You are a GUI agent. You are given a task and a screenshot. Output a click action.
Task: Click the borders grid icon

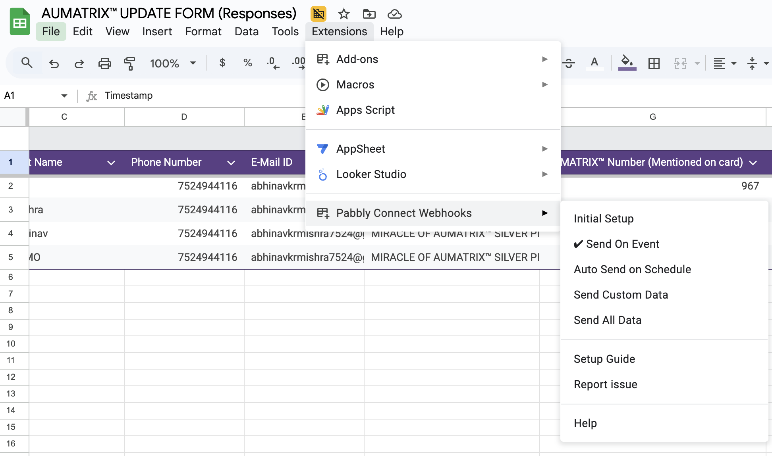click(654, 63)
